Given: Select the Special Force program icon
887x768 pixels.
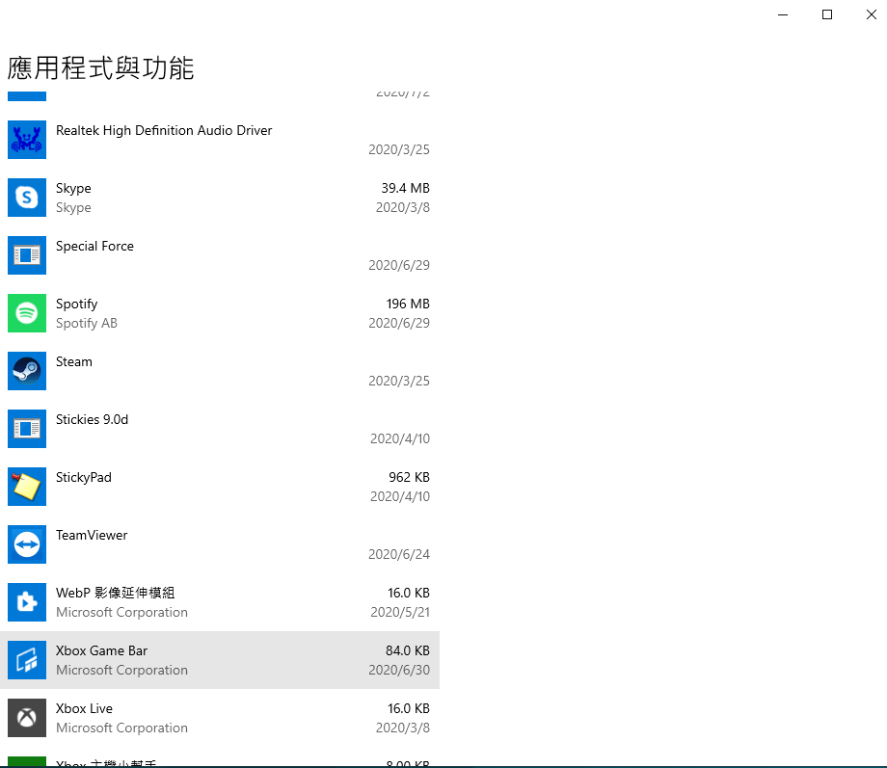Looking at the screenshot, I should tap(27, 255).
